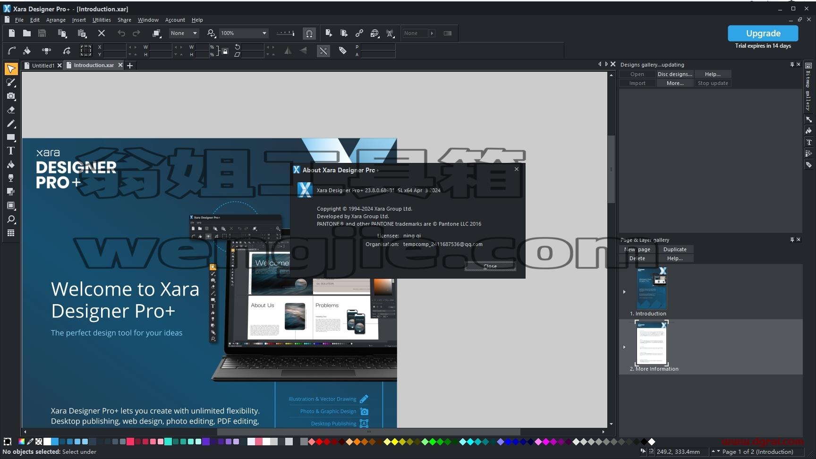
Task: Select the Introduction page thumbnail
Action: [x=652, y=288]
